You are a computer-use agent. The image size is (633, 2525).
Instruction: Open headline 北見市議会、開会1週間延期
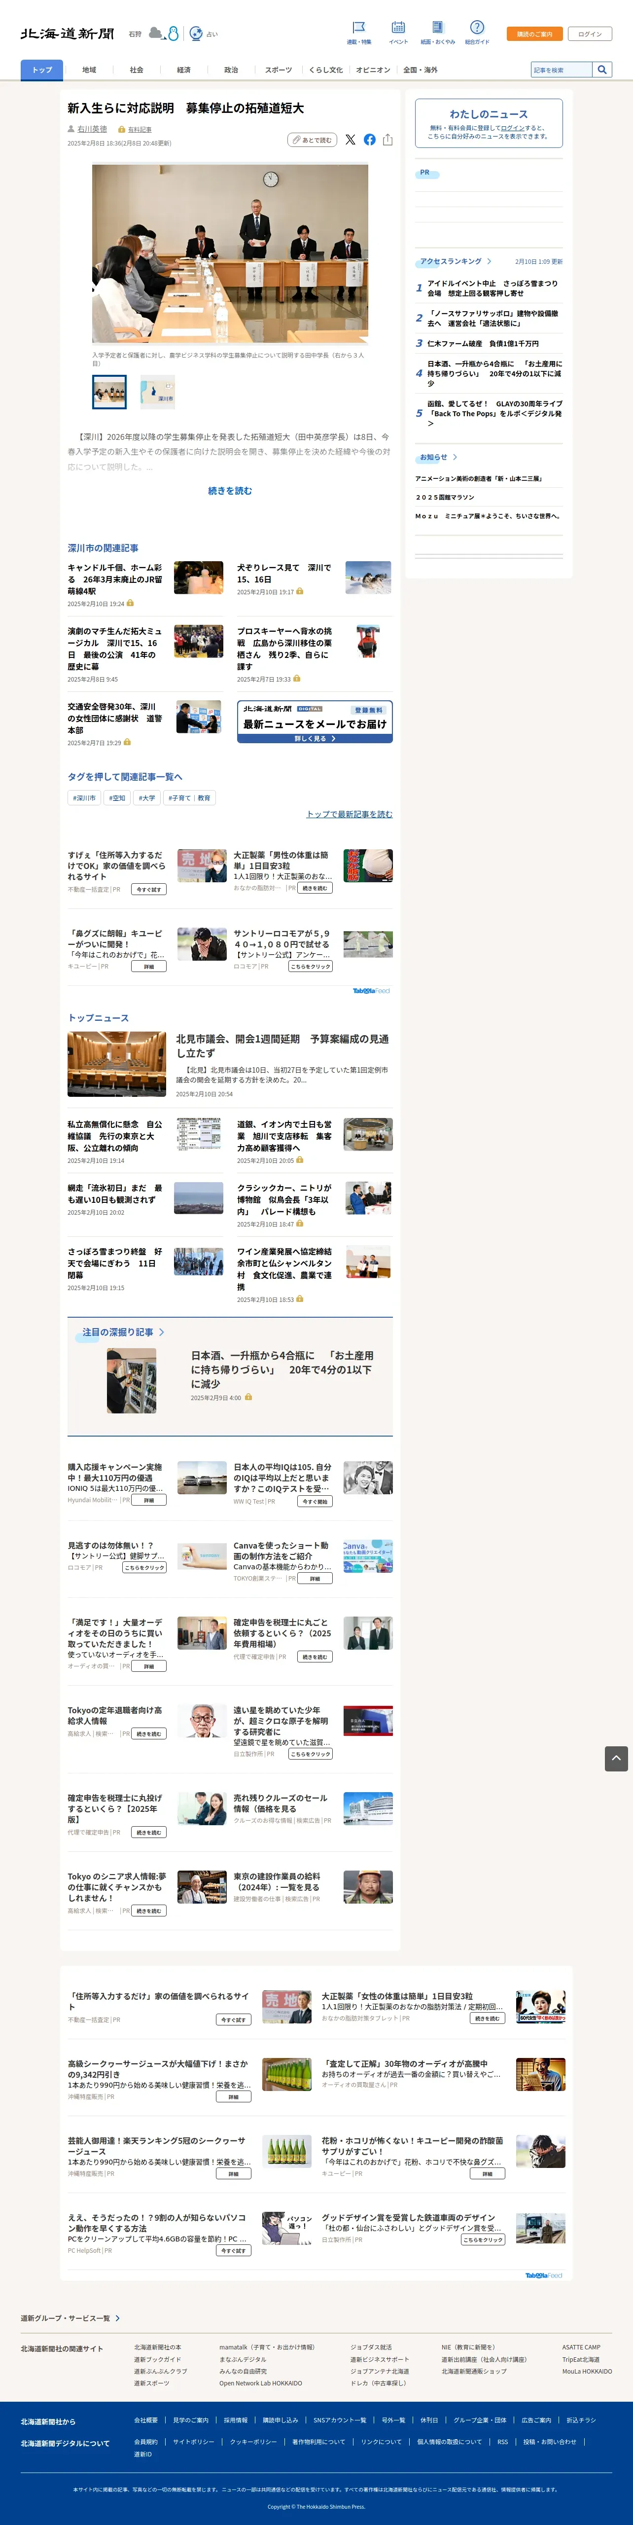pos(283,1045)
